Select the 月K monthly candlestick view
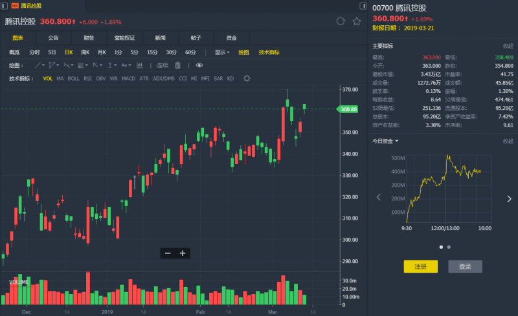 [102, 52]
